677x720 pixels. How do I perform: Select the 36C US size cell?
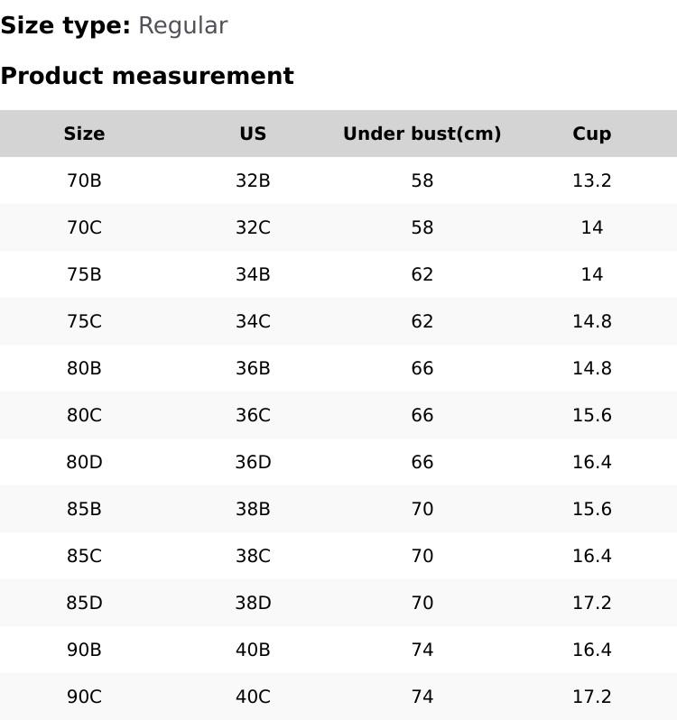(x=253, y=415)
